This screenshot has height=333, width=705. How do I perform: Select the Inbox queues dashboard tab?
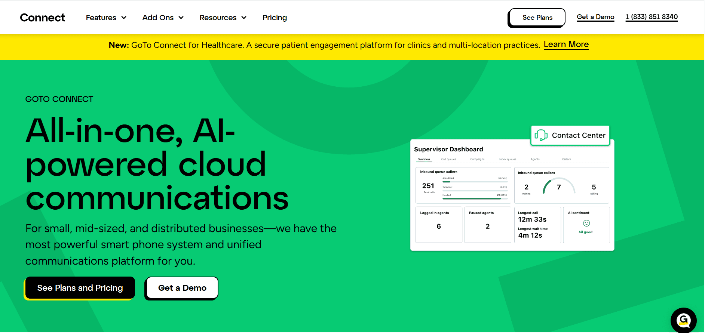[x=508, y=159]
